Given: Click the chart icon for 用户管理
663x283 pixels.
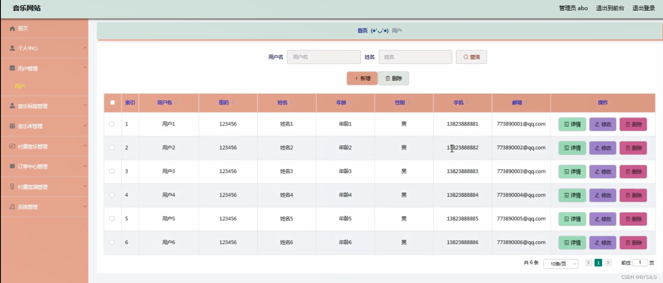Looking at the screenshot, I should pyautogui.click(x=12, y=68).
